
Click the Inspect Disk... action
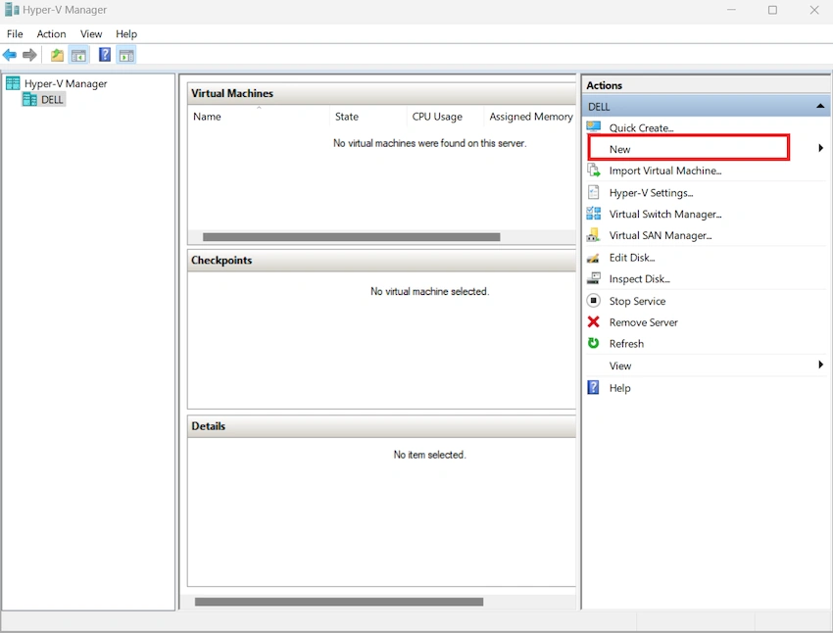[x=639, y=279]
